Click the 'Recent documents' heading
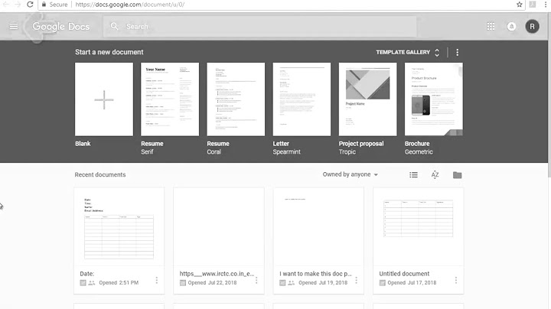551x309 pixels. tap(100, 174)
